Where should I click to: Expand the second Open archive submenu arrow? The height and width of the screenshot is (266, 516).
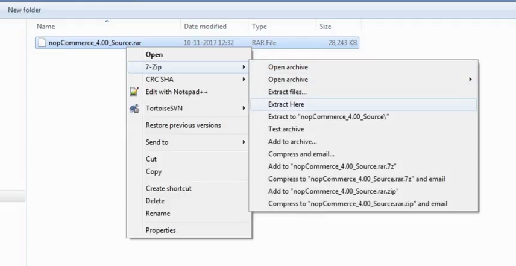pos(470,80)
